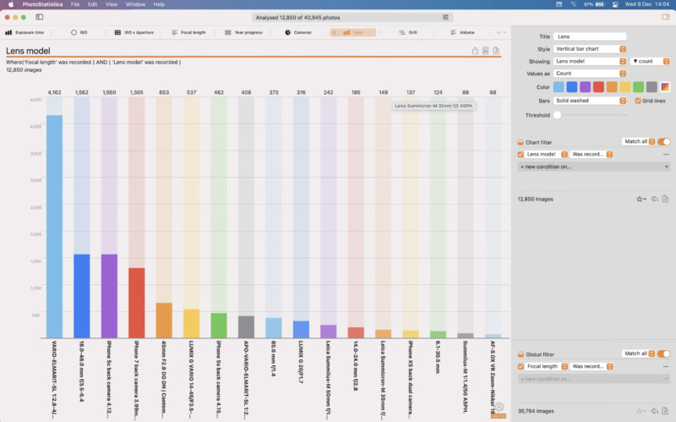Click the Title text field containing Lens

tap(590, 36)
